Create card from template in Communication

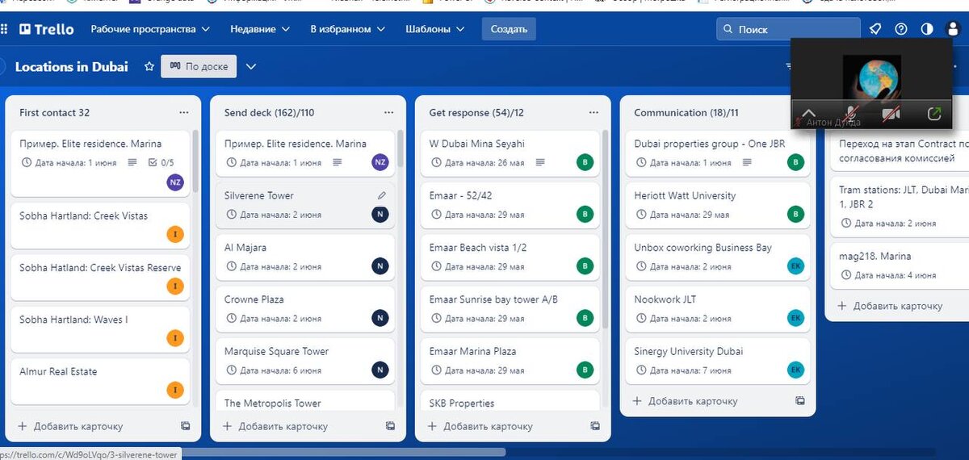(x=800, y=401)
